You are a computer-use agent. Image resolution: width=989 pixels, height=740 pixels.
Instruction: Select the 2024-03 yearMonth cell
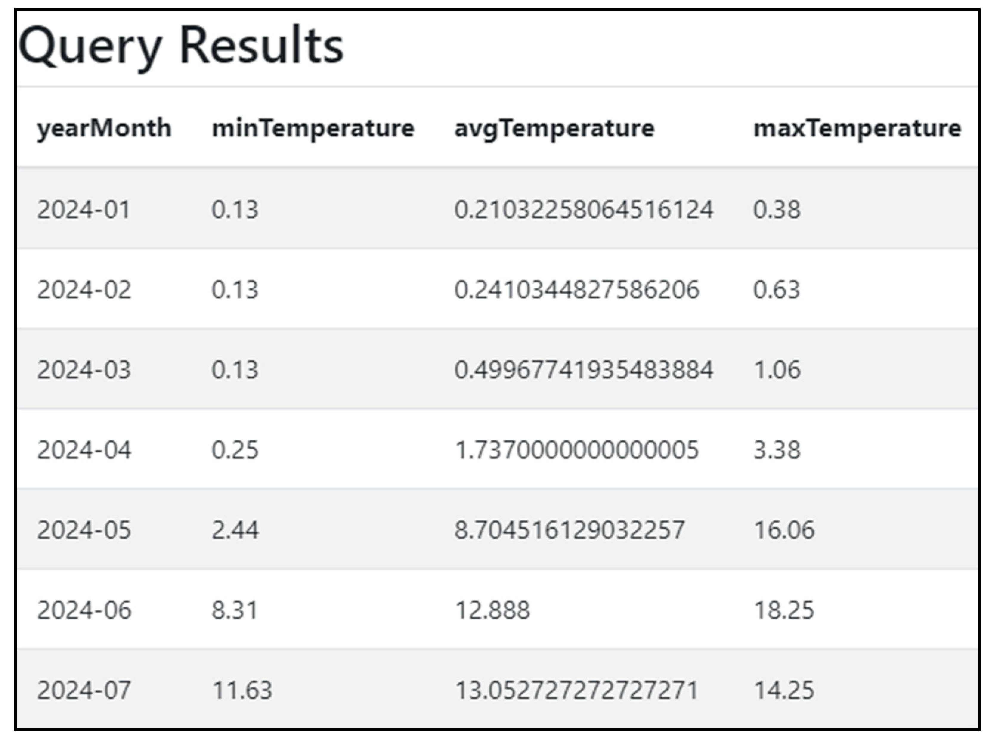(84, 370)
